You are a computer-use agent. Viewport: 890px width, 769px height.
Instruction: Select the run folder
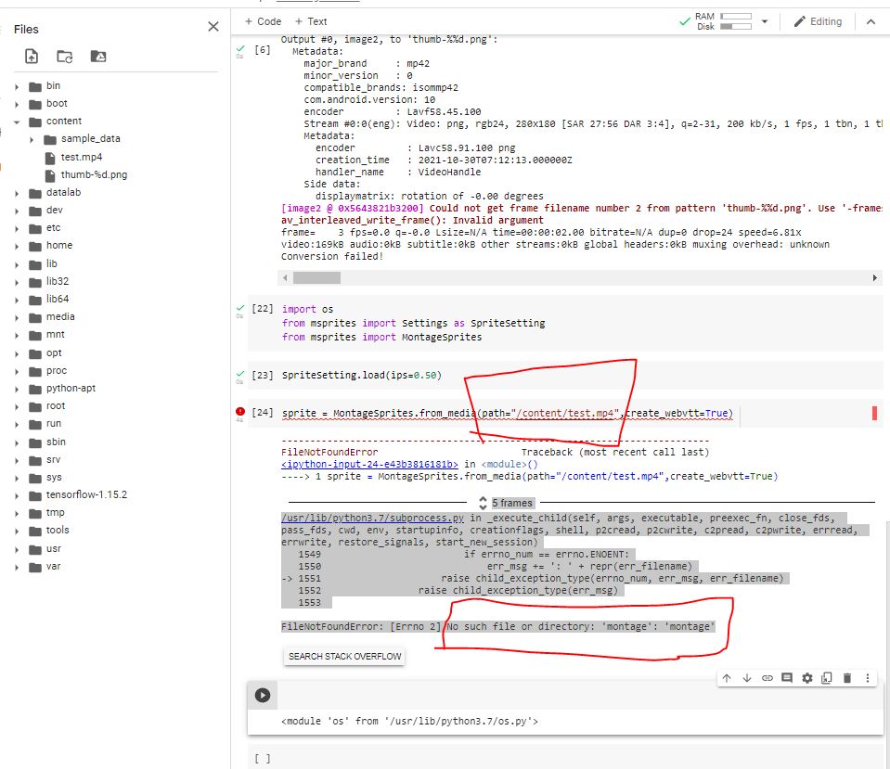point(53,423)
